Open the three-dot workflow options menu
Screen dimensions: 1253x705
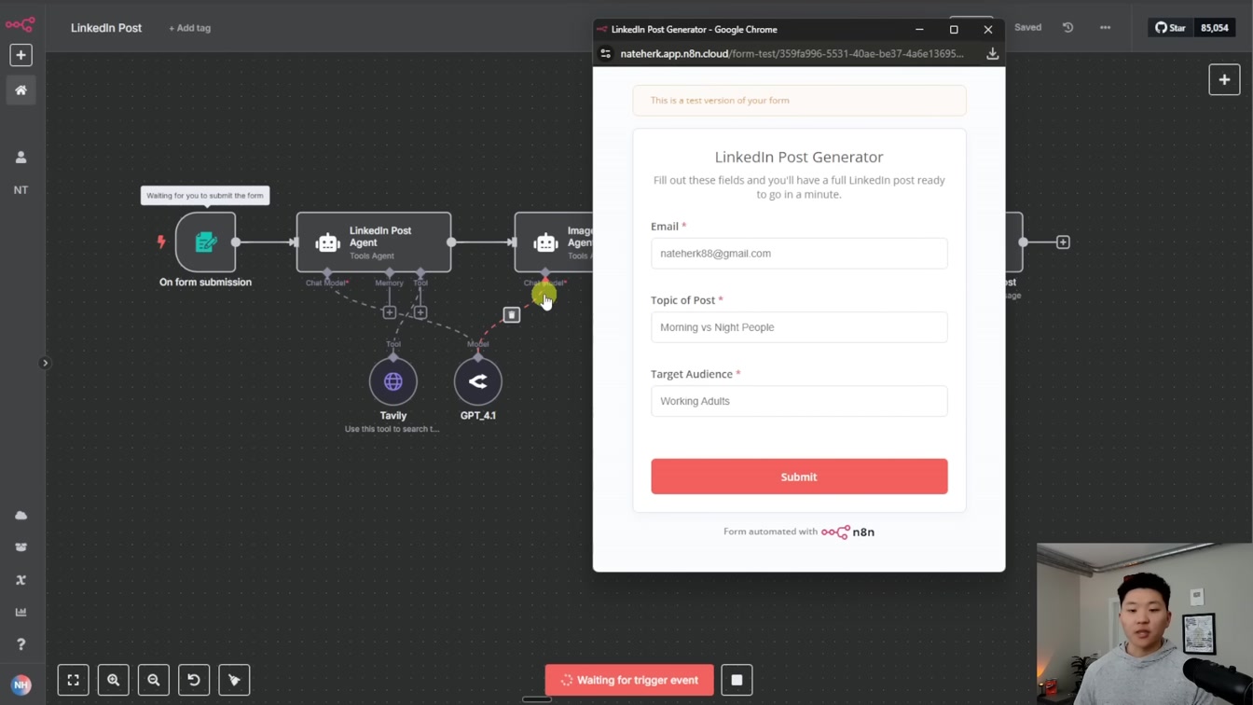point(1105,28)
